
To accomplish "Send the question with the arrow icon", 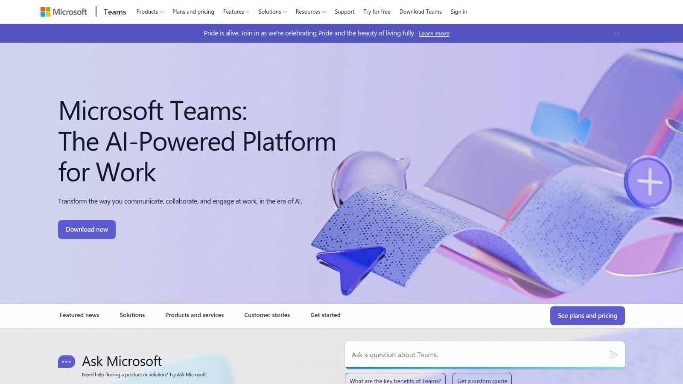I will click(x=613, y=355).
